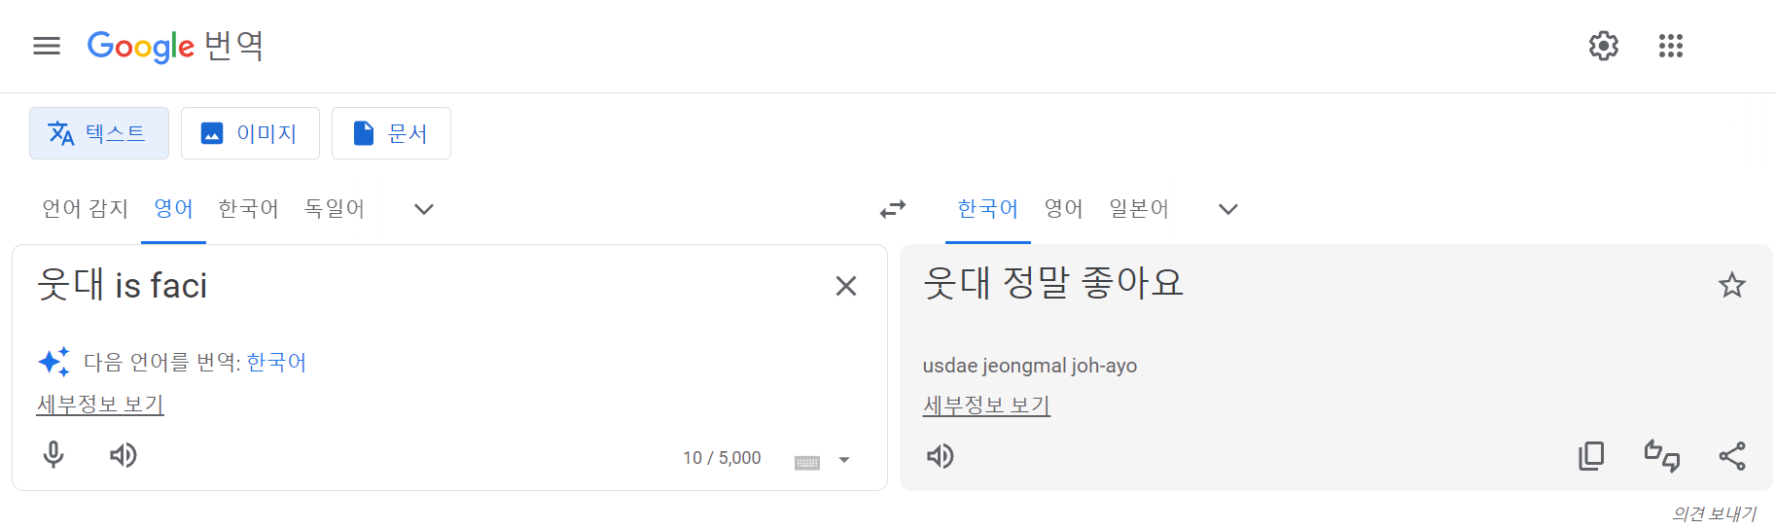
Task: Open the main hamburger menu
Action: (x=47, y=46)
